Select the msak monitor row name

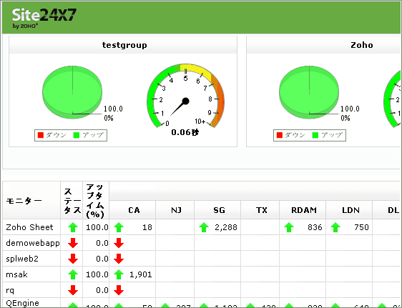[x=16, y=274]
